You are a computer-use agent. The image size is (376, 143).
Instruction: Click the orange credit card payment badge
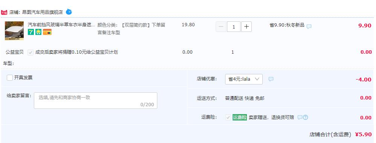[x=47, y=32]
